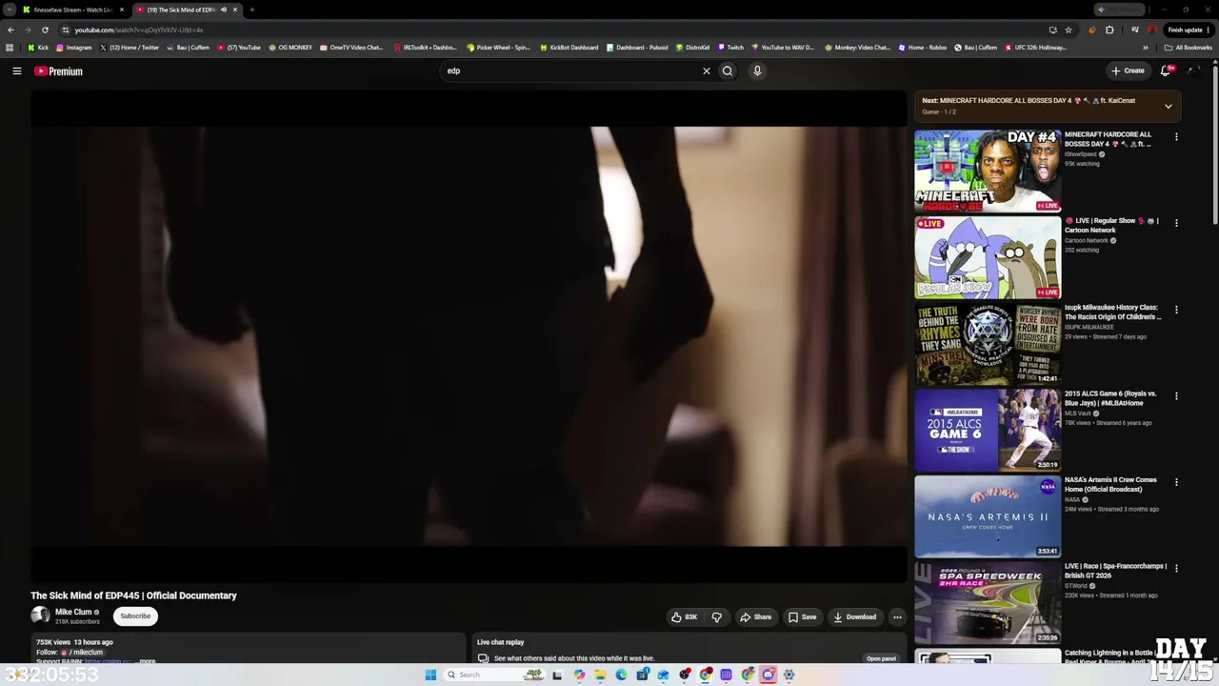Screen dimensions: 1219x686
Task: Open NASA's Artemis II video thumbnail
Action: click(x=988, y=515)
